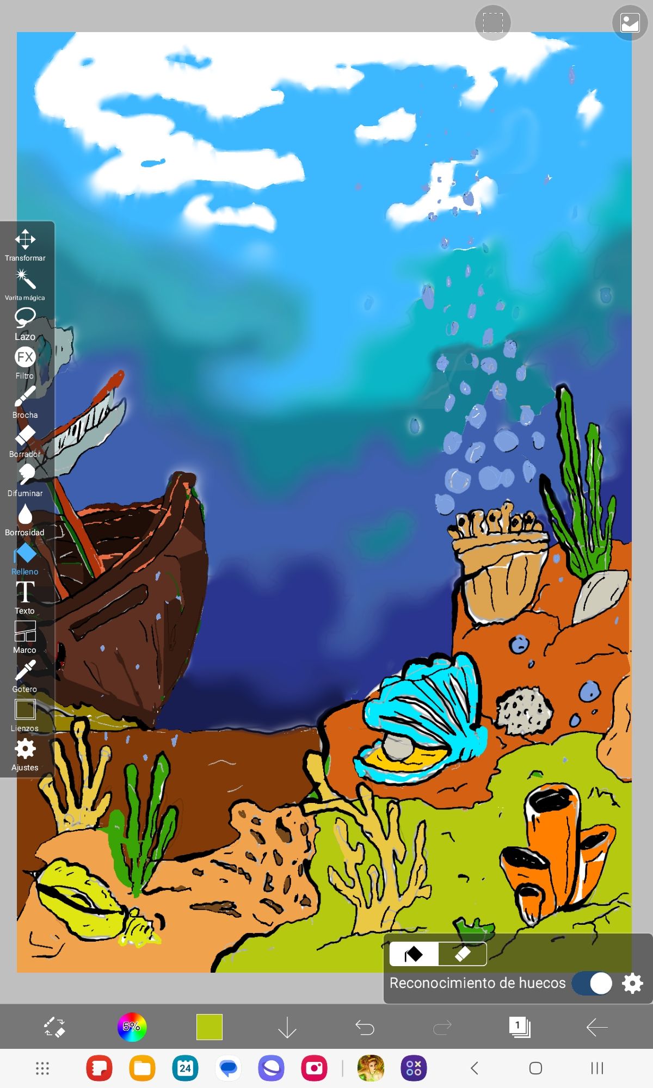Open the layers panel showing 1
This screenshot has height=1088, width=653.
click(x=520, y=1027)
